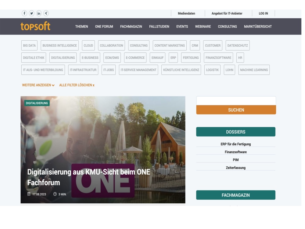Image resolution: width=305 pixels, height=229 pixels.
Task: Toggle the CRM filter tag
Action: click(195, 45)
